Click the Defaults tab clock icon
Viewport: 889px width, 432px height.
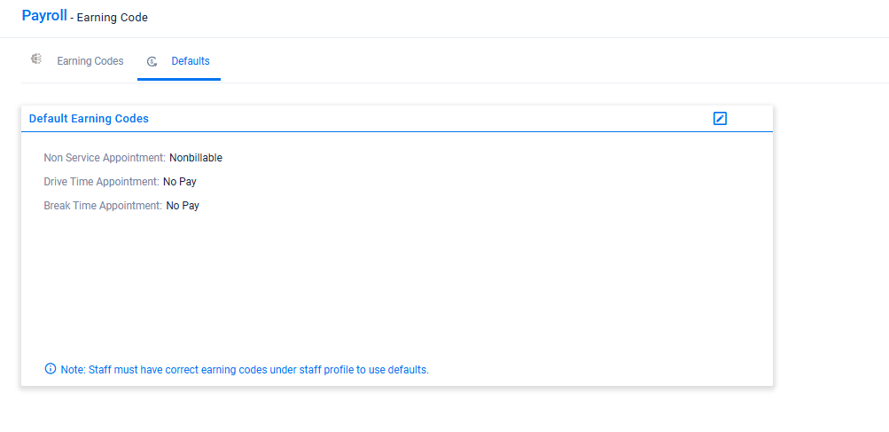pyautogui.click(x=152, y=61)
